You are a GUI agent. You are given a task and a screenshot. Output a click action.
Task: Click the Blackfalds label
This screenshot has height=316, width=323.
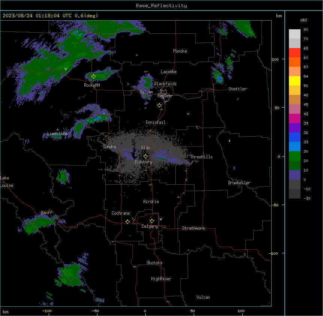coord(165,84)
